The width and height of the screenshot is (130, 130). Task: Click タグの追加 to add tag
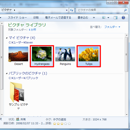click(x=59, y=119)
